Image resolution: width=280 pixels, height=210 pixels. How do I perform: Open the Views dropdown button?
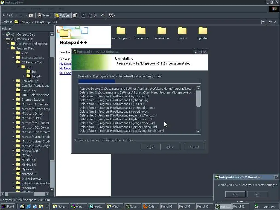click(112, 16)
